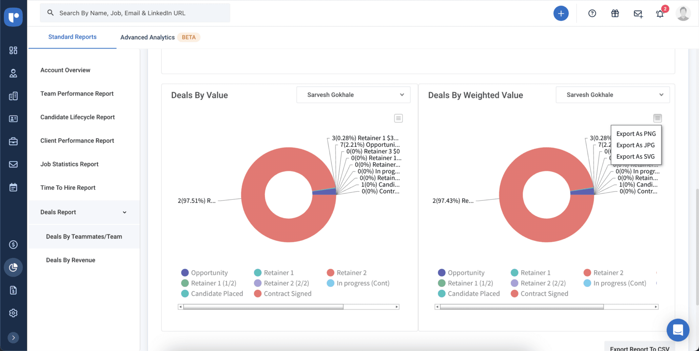Open the chart menu in Deals By Value
The image size is (699, 351).
tap(398, 118)
